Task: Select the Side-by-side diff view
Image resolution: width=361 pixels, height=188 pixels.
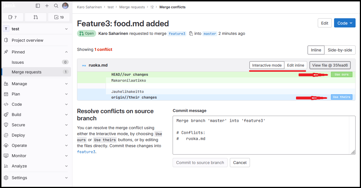Action: (x=340, y=50)
